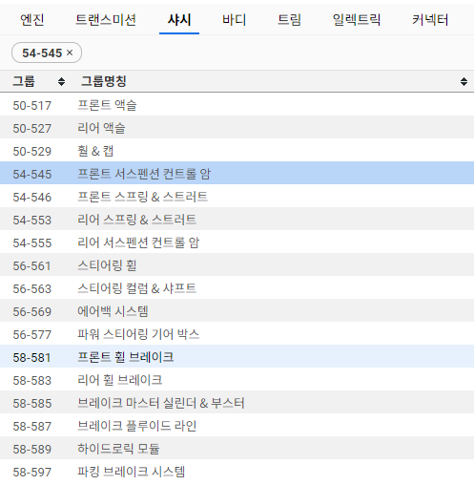Select row 50-527 리어 액슬

[237, 127]
